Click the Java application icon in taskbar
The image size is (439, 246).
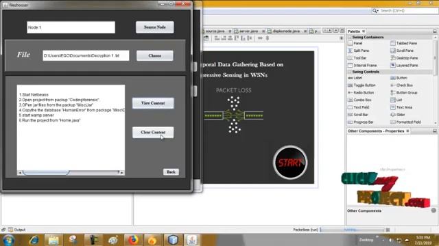[x=192, y=240]
